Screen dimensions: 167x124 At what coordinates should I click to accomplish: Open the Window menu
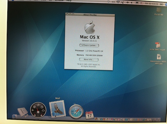(59, 1)
